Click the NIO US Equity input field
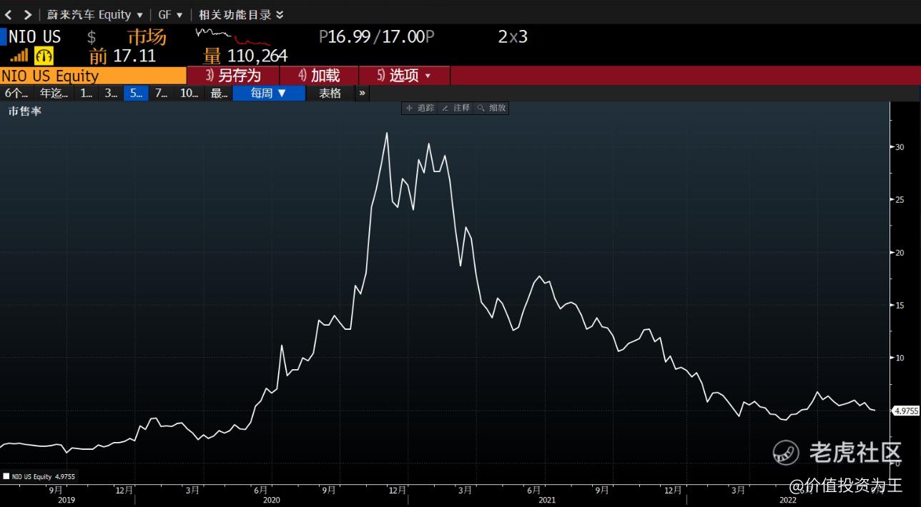 93,76
